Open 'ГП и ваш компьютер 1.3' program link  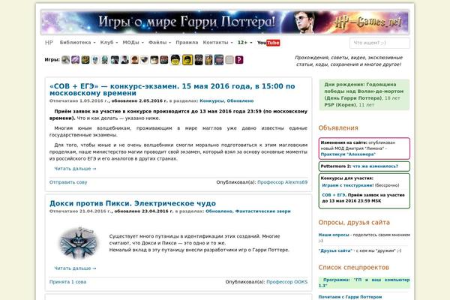[364, 283]
